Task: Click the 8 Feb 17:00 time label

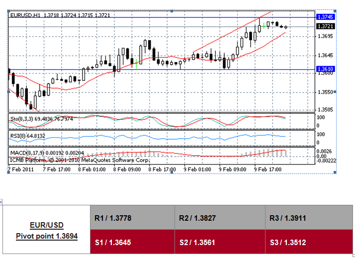Action: (x=162, y=169)
